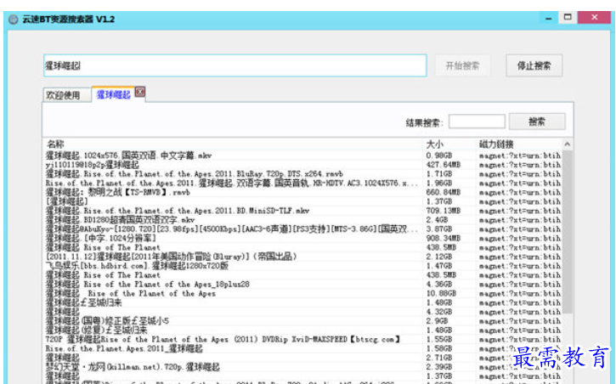The image size is (616, 384).
Task: Click the app icon in the title bar
Action: pyautogui.click(x=14, y=20)
